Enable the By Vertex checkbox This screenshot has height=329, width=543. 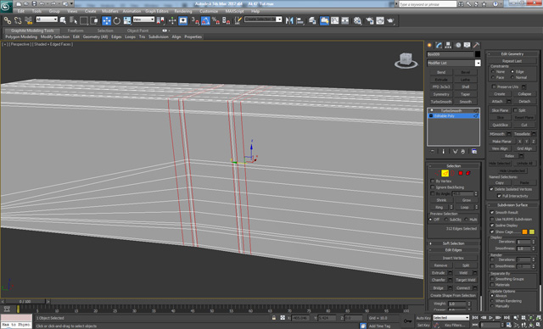tap(433, 181)
